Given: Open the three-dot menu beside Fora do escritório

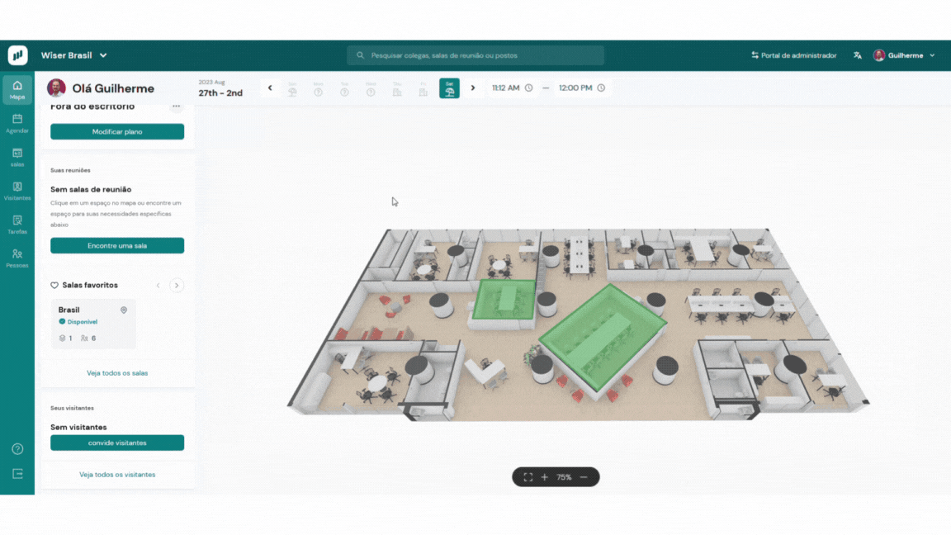Looking at the screenshot, I should [x=176, y=107].
